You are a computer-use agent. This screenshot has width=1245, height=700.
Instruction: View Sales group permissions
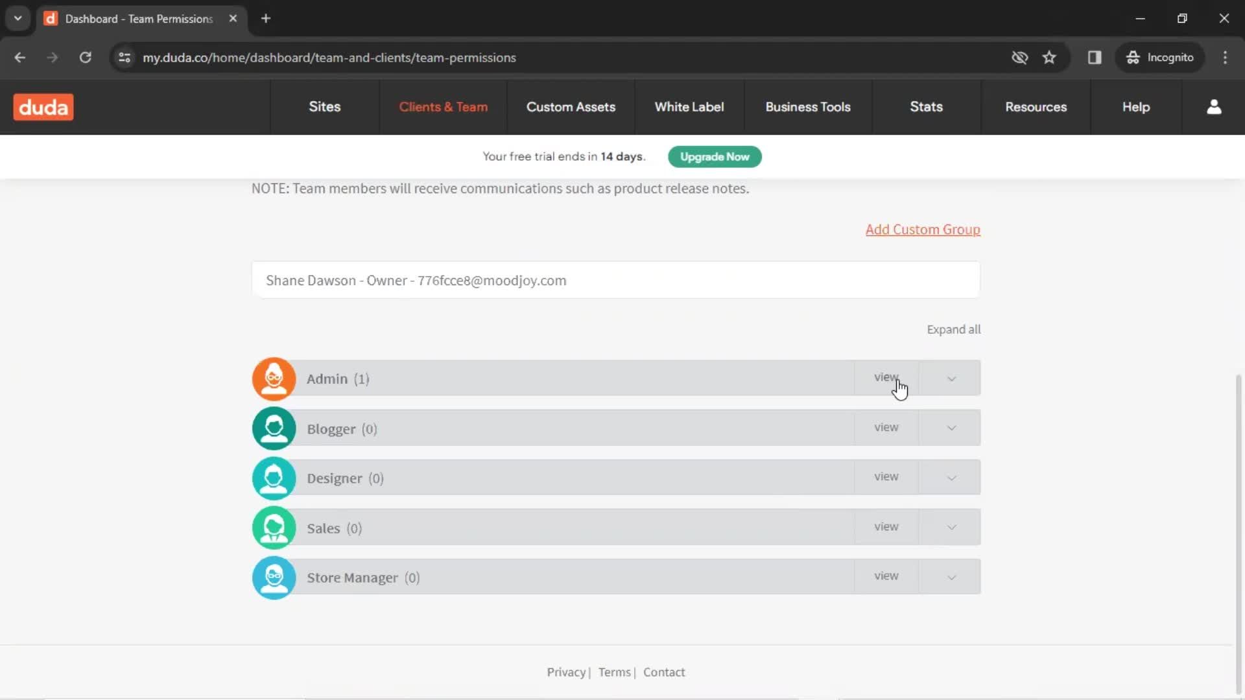886,527
